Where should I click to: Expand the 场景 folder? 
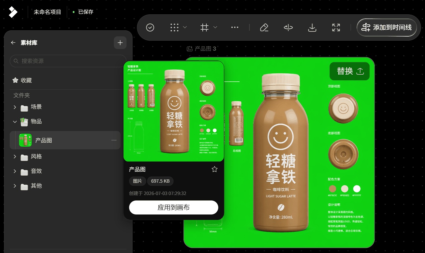coord(15,107)
